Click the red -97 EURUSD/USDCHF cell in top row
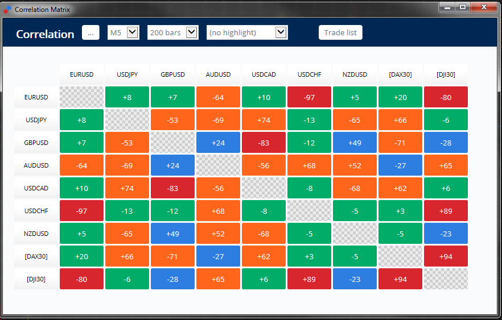The height and width of the screenshot is (320, 502). tap(309, 97)
